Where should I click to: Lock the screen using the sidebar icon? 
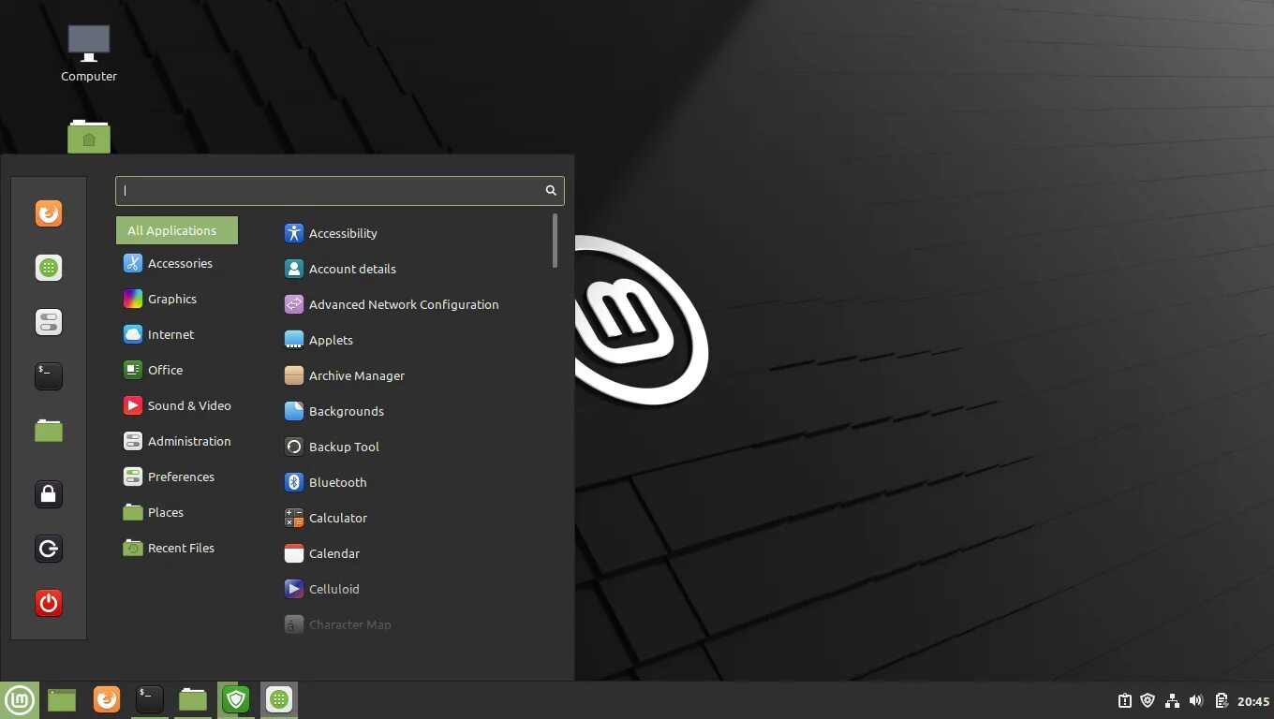48,493
